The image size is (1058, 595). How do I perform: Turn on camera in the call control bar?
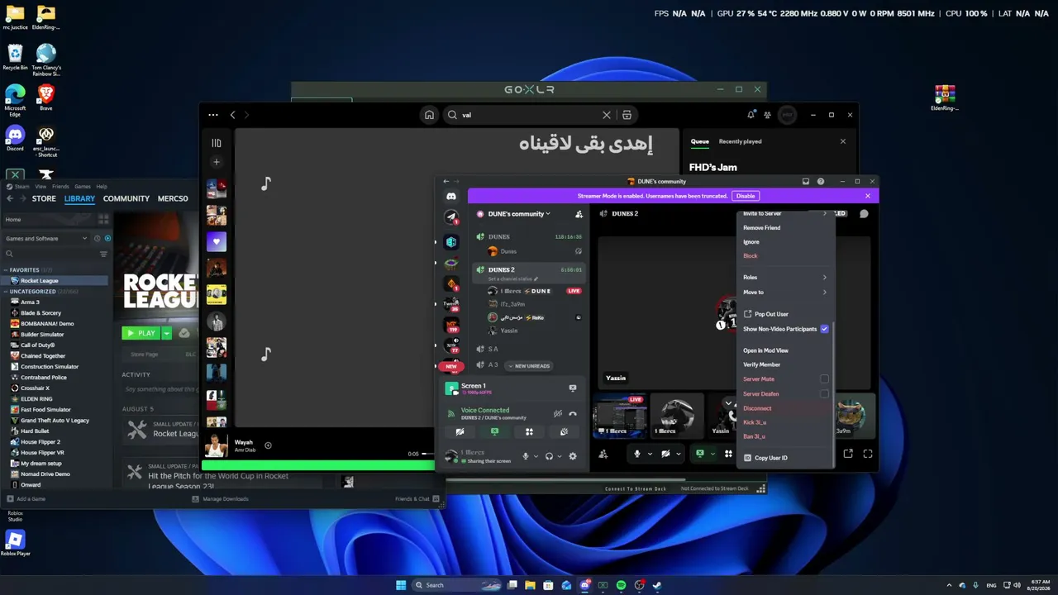(x=666, y=454)
